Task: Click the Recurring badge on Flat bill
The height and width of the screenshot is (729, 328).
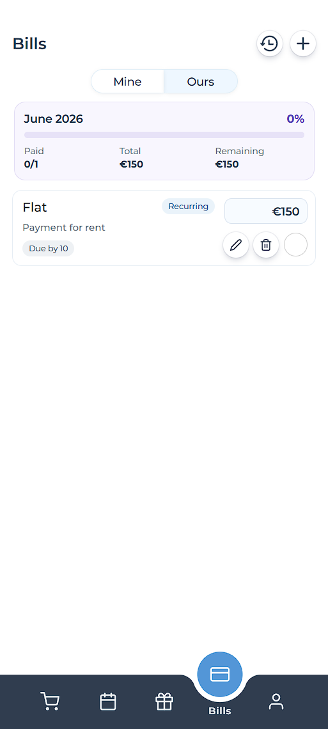Action: click(x=188, y=207)
